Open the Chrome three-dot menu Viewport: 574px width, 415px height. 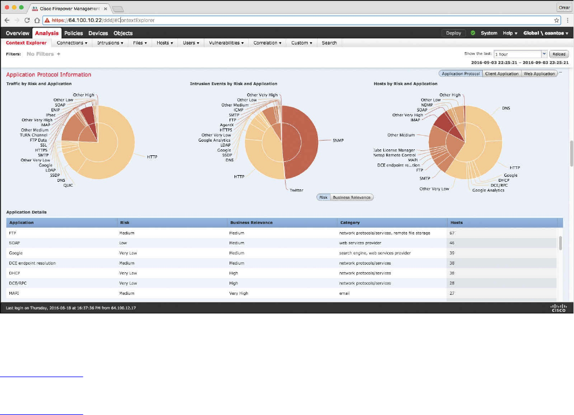(568, 20)
